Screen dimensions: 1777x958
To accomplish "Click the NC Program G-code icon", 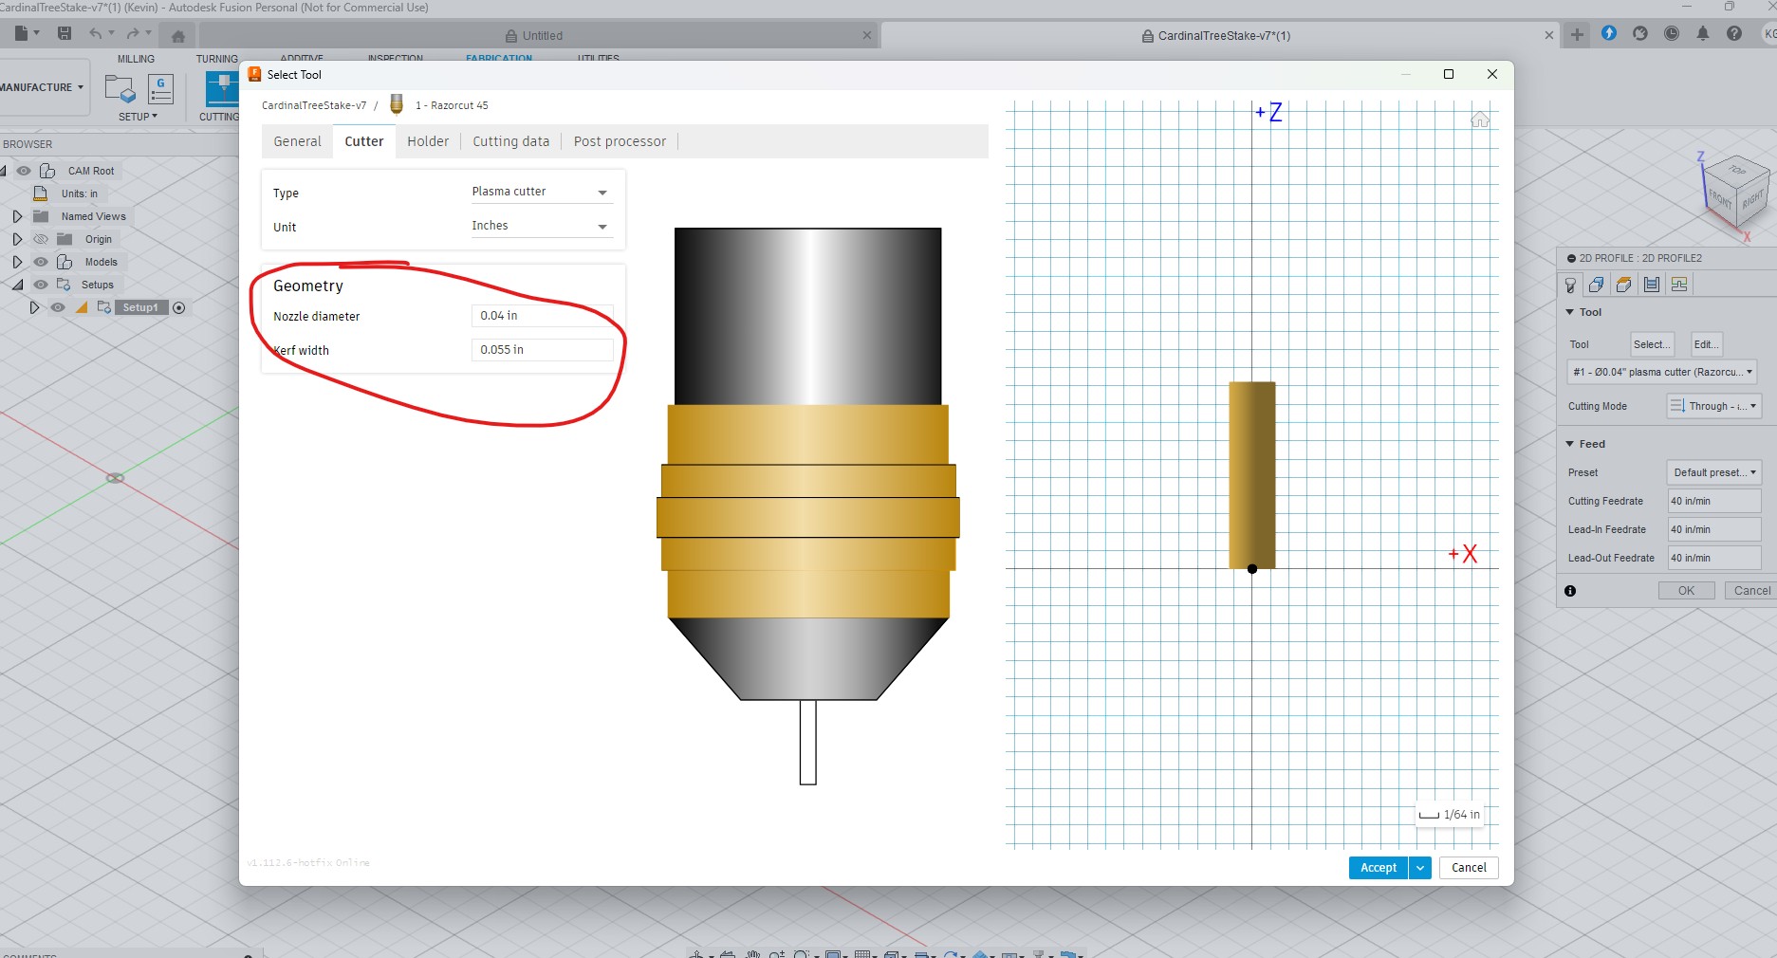I will [160, 89].
